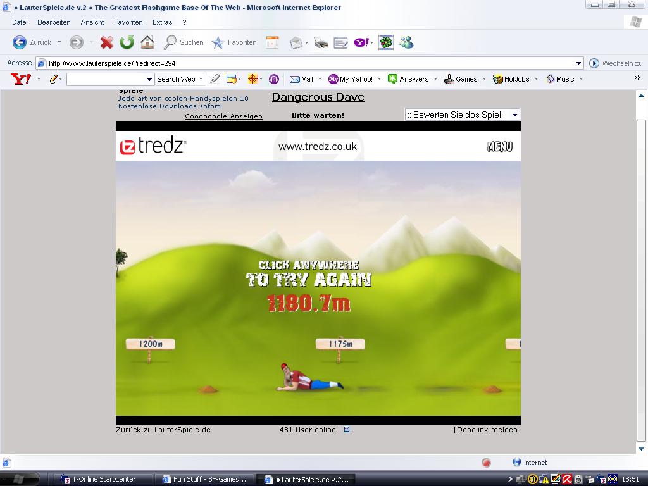Click the scrollbar down arrow
The image size is (648, 486).
641,449
